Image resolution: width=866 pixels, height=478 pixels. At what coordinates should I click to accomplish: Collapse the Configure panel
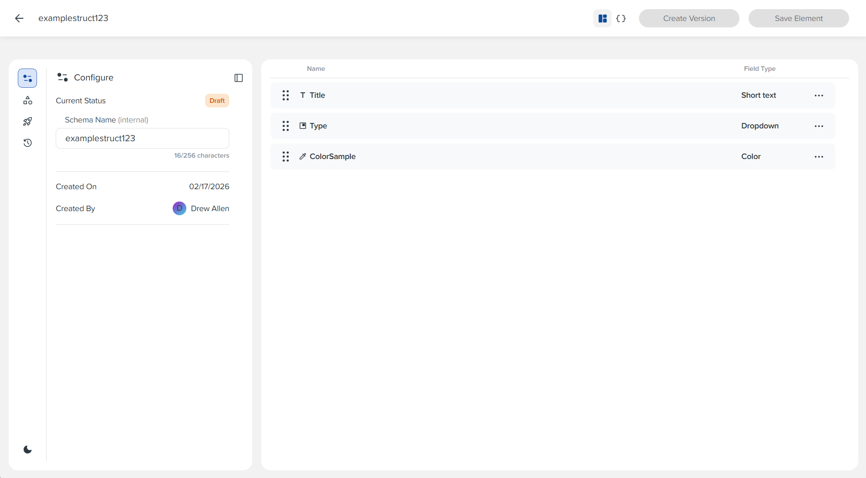pos(238,78)
